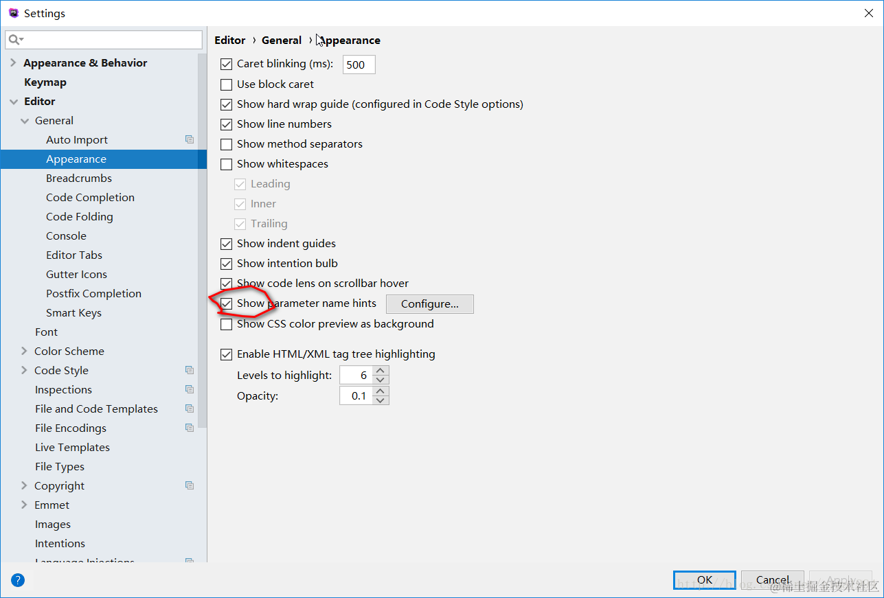Expand the Copyright node
Screen dimensions: 884x598
(25, 485)
